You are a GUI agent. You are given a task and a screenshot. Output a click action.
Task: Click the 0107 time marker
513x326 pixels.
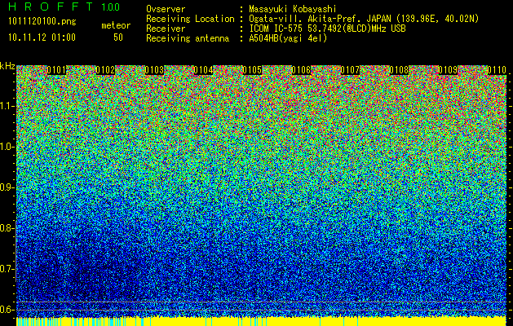tap(350, 70)
